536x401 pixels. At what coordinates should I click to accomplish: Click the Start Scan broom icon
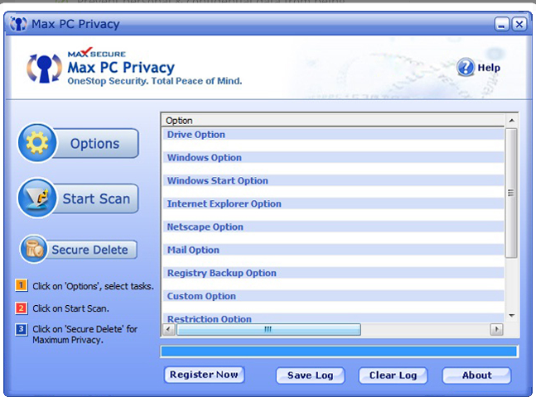tap(38, 198)
